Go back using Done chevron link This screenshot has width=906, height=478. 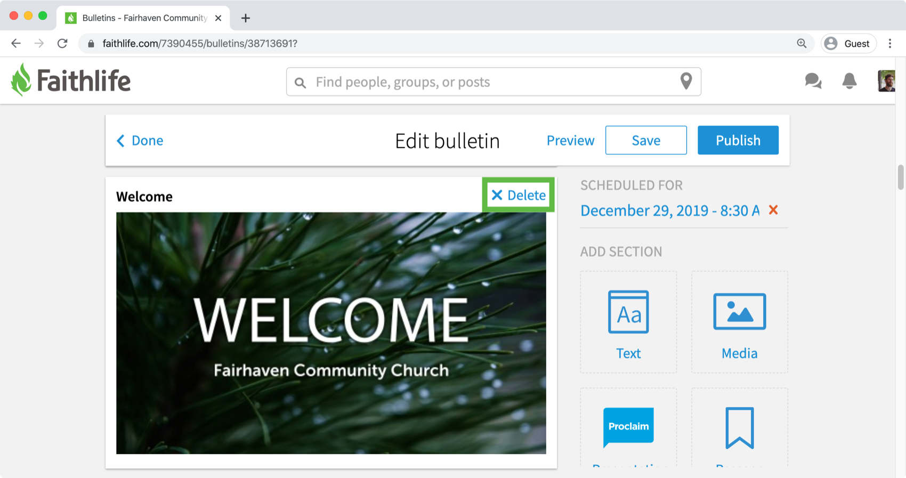(140, 140)
